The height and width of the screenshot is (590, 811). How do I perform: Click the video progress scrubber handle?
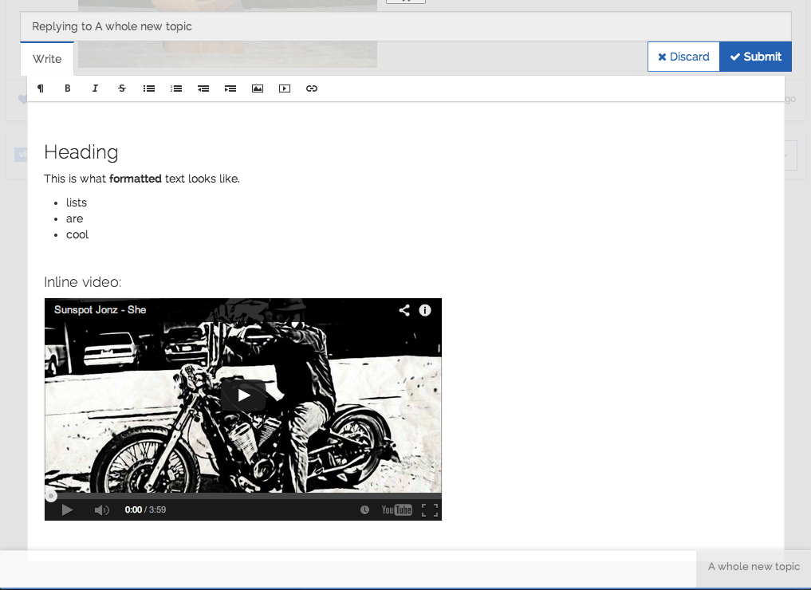(51, 497)
